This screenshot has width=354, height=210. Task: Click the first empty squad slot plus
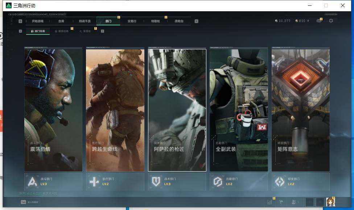click(309, 202)
